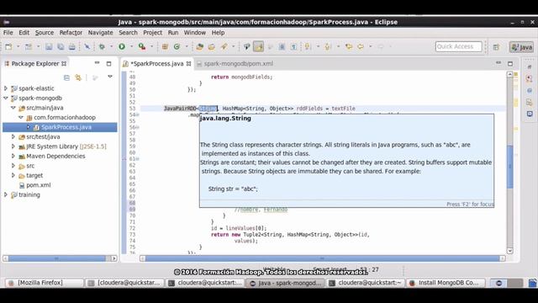538x303 pixels.
Task: Click in the Quick Access field
Action: pos(458,47)
